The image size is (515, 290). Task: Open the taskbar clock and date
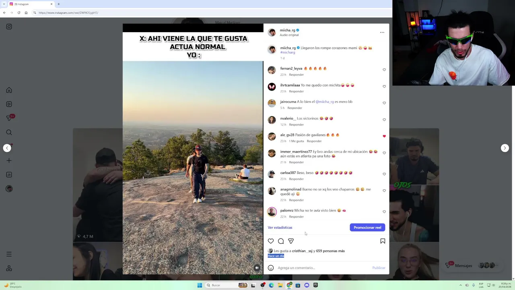(504, 285)
